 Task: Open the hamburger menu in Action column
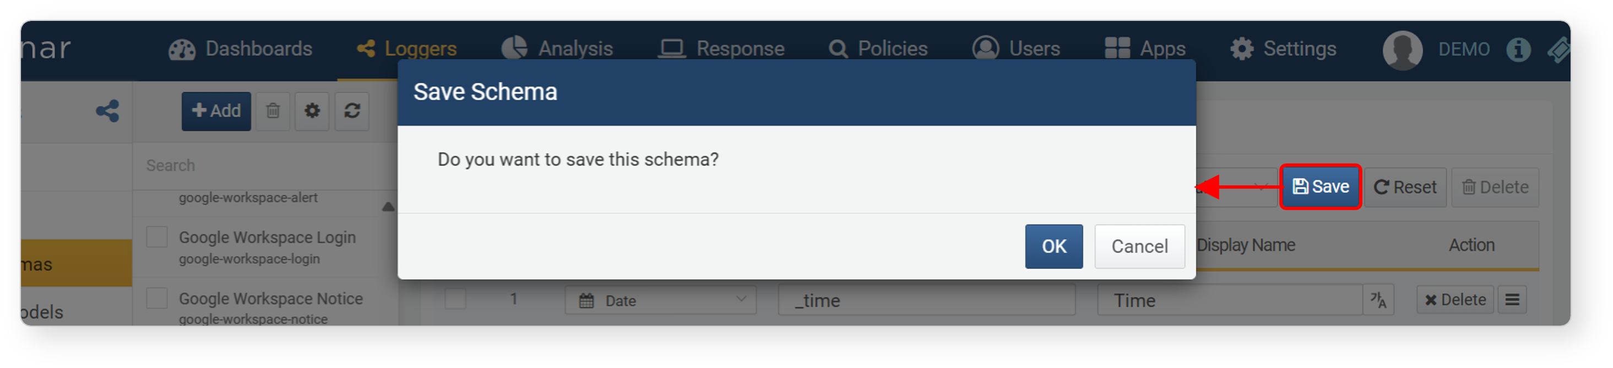pyautogui.click(x=1512, y=300)
